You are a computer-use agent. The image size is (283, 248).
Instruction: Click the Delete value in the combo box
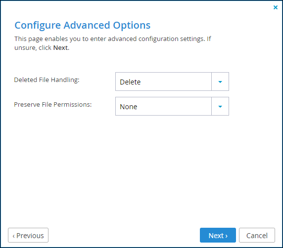coord(130,82)
